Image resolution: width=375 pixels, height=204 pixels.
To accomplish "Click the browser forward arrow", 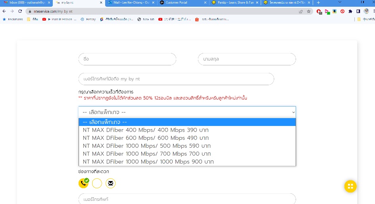I will 12,11.
